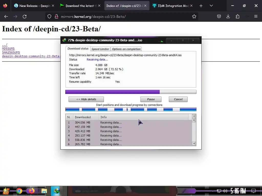This screenshot has width=262, height=196.
Task: Select the Download status tab in IDM
Action: point(78,48)
